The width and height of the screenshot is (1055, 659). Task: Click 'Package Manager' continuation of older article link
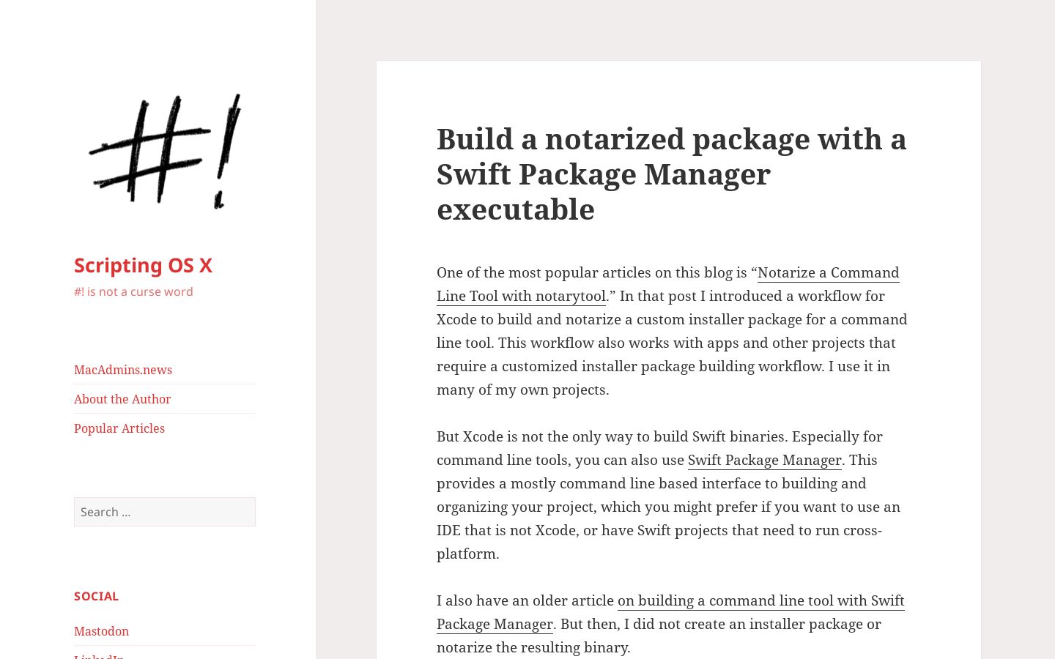495,624
